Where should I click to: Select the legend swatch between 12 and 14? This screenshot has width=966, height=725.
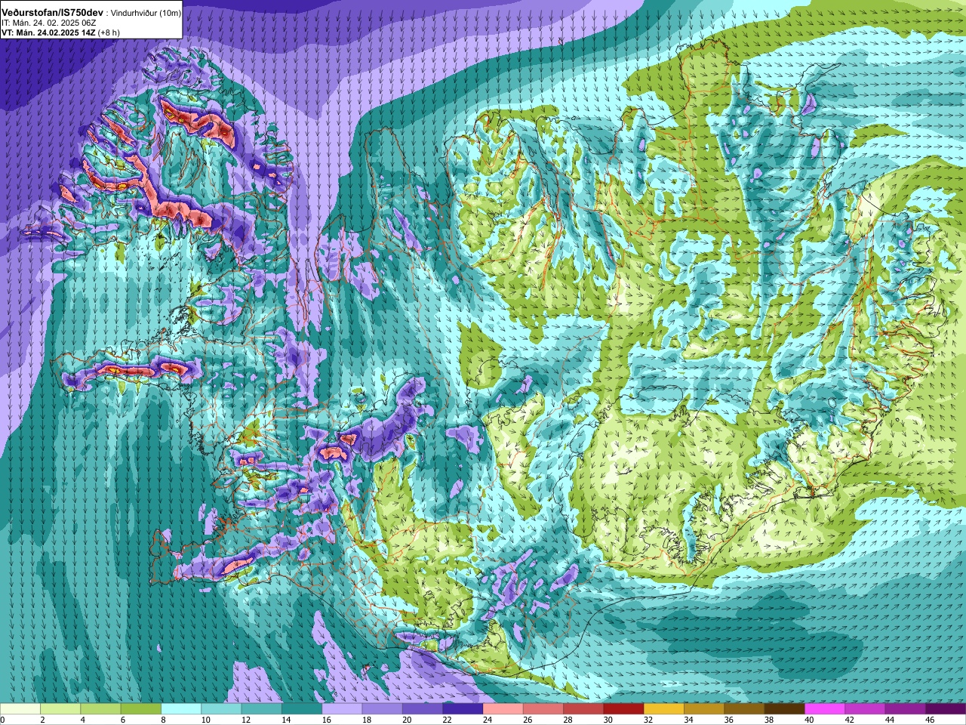[261, 710]
